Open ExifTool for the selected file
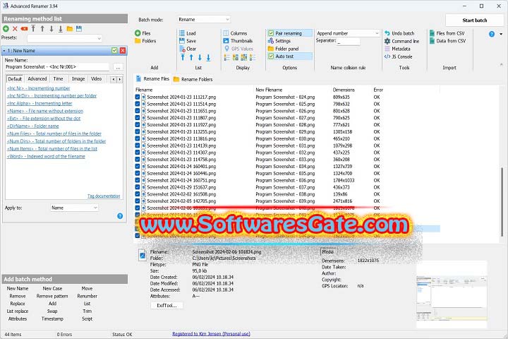 (167, 305)
